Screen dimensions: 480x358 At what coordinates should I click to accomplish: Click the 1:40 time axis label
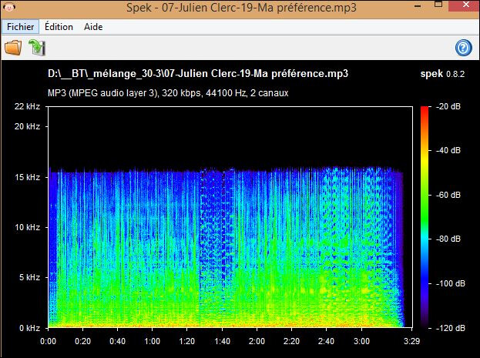222,341
